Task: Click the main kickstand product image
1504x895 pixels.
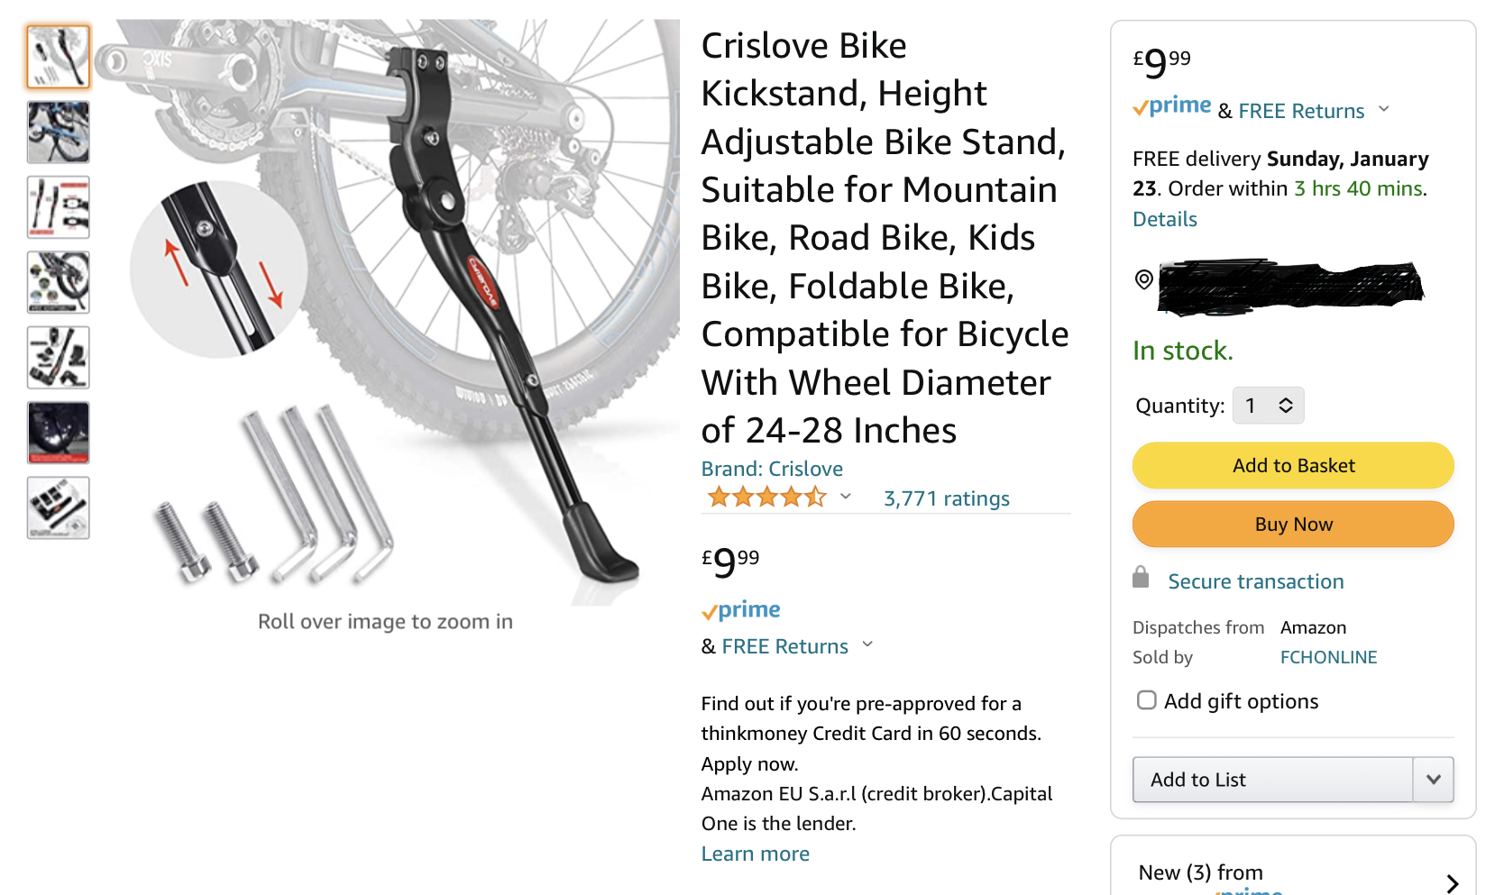Action: coord(388,312)
